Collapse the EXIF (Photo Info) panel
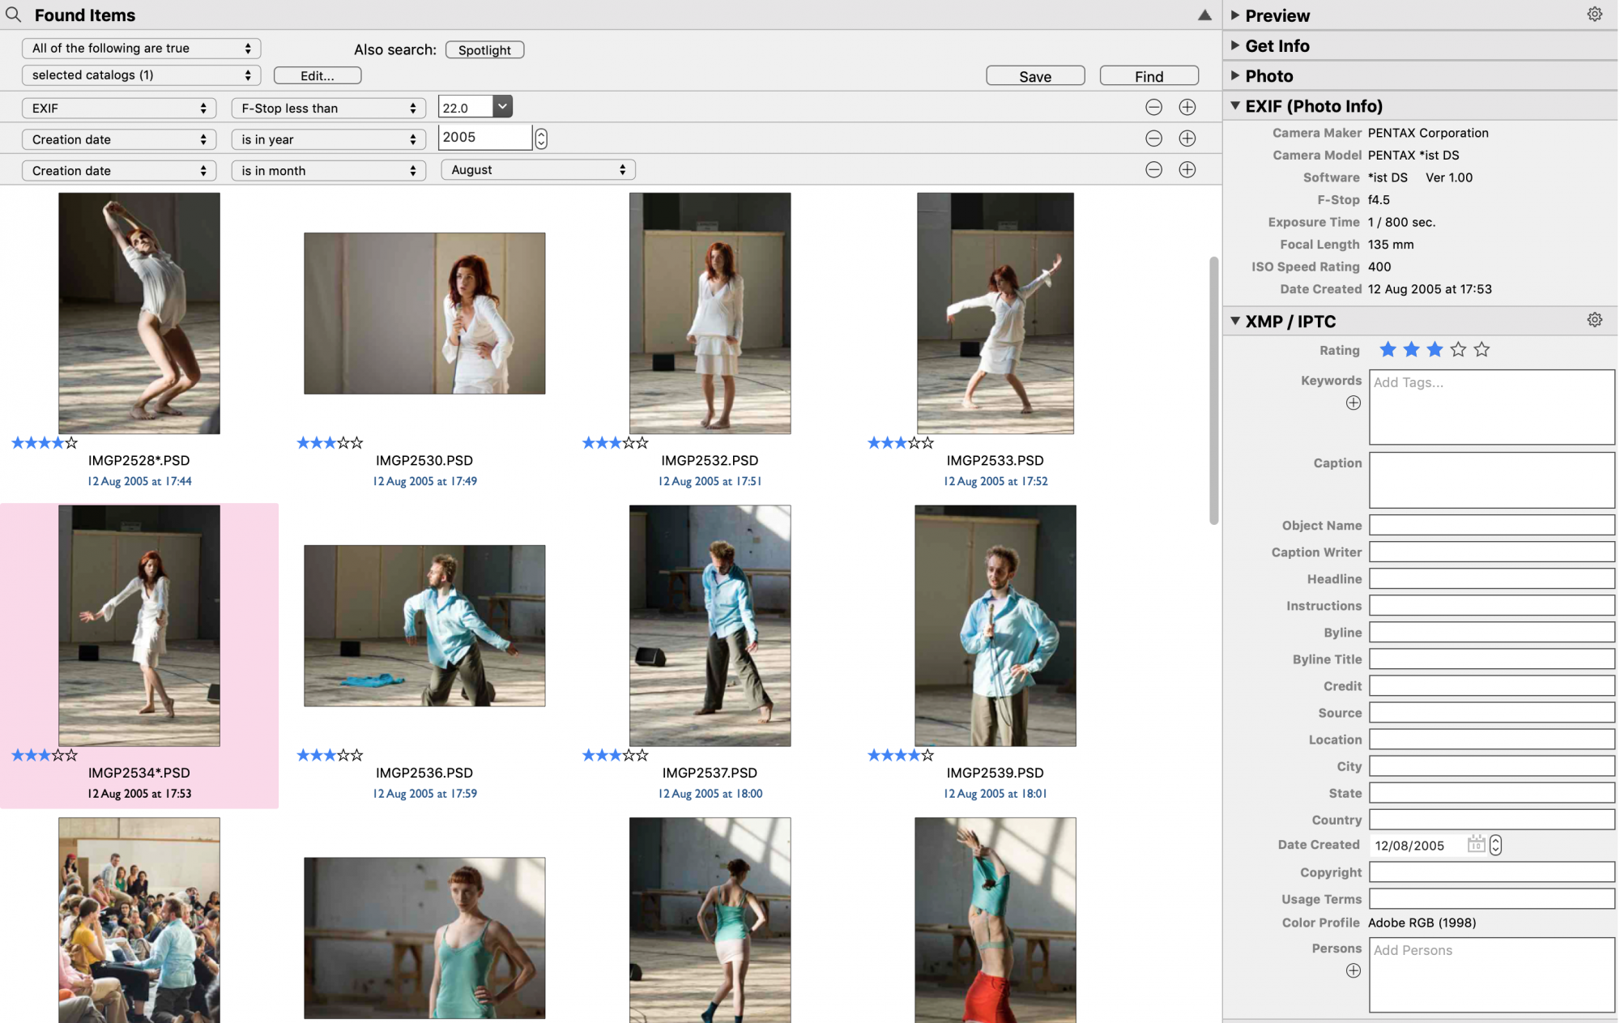The width and height of the screenshot is (1620, 1023). [x=1234, y=105]
